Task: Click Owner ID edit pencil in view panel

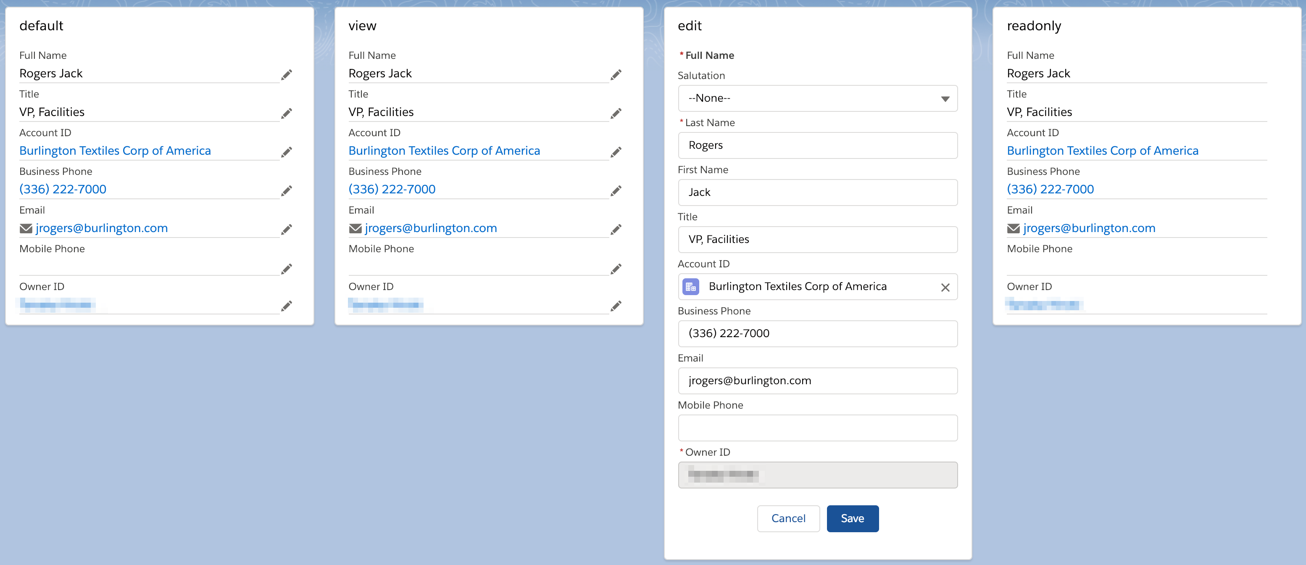Action: tap(616, 306)
